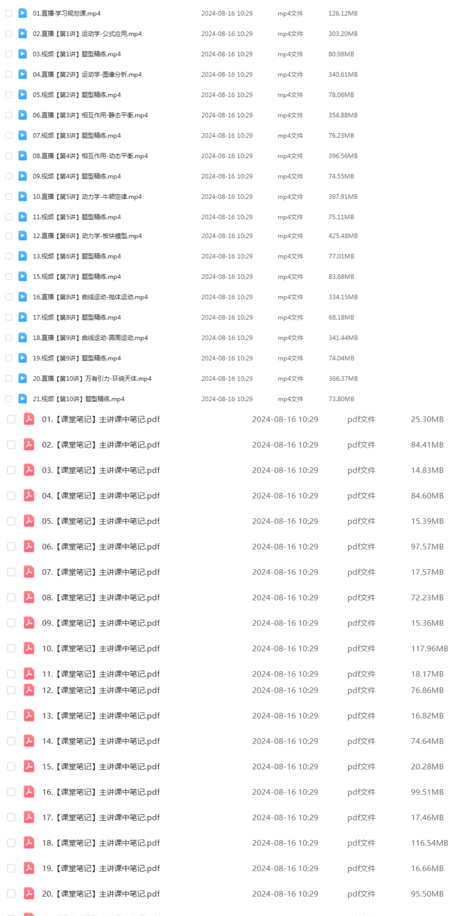Click the video icon for 06.直播 静态平衡.mp4
Image resolution: width=458 pixels, height=916 pixels.
(x=23, y=115)
